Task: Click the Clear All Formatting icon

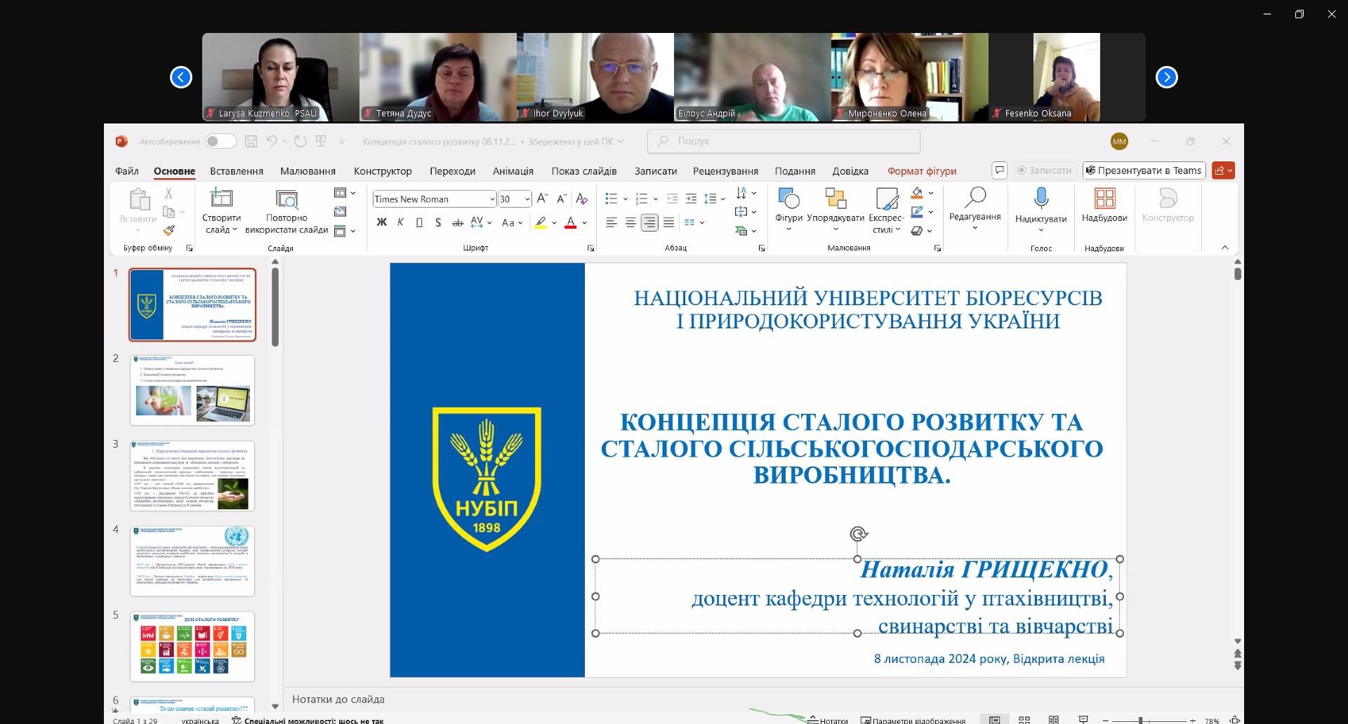Action: [581, 199]
